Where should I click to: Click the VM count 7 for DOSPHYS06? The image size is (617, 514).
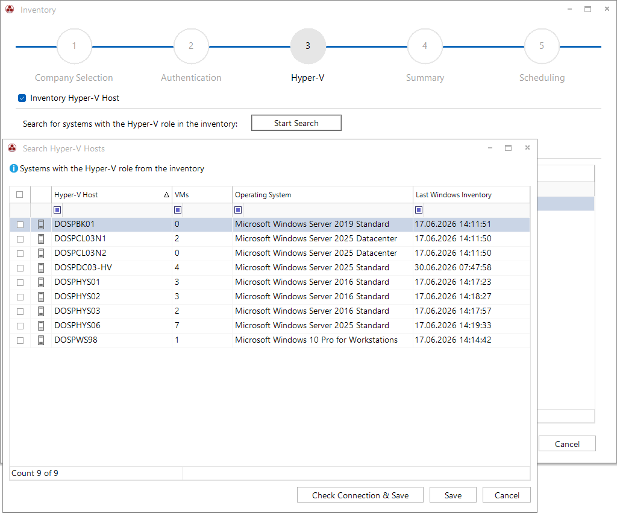177,326
